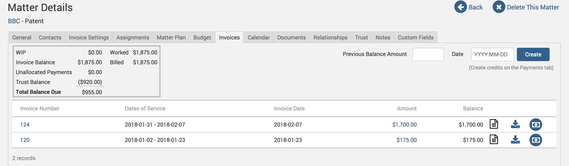569x166 pixels.
Task: Select the Budget tab
Action: (202, 37)
